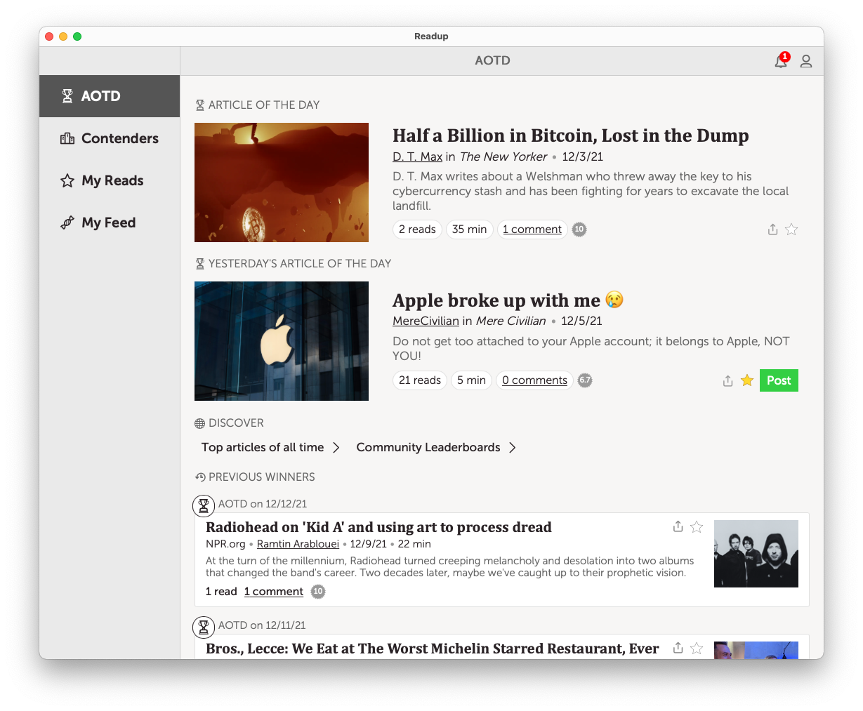Unstar the Apple broke up with me article
Screen dimensions: 863x711
(747, 380)
